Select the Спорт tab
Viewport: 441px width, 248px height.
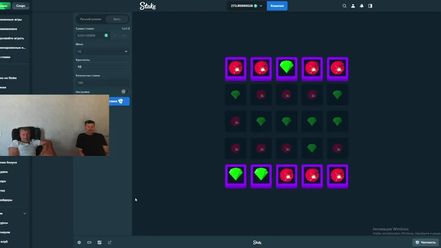pyautogui.click(x=21, y=6)
